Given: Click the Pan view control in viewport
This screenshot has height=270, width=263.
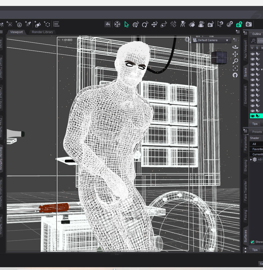Looking at the screenshot, I should coord(235,54).
